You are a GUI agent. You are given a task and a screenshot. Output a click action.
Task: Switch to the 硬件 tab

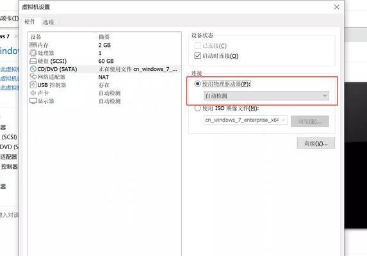(x=29, y=22)
